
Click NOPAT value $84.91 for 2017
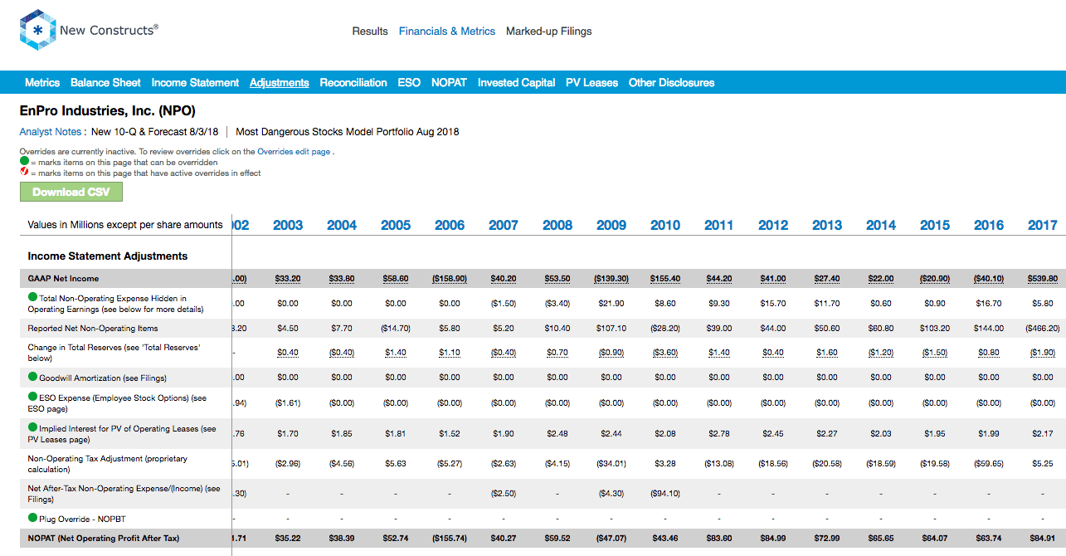[x=1043, y=539]
